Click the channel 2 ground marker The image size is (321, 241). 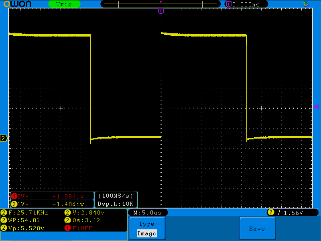pyautogui.click(x=4, y=138)
